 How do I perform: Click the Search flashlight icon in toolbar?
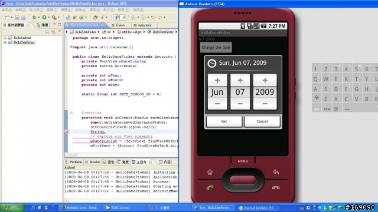click(102, 18)
